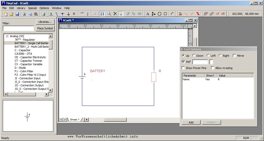This screenshot has width=264, height=141.
Task: Enable Allow re-sizing checkbox
Action: pos(212,68)
